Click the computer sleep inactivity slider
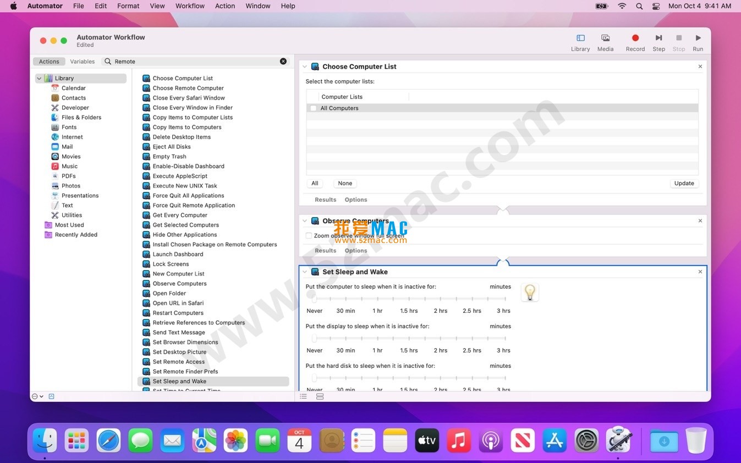The height and width of the screenshot is (463, 741). (x=409, y=299)
